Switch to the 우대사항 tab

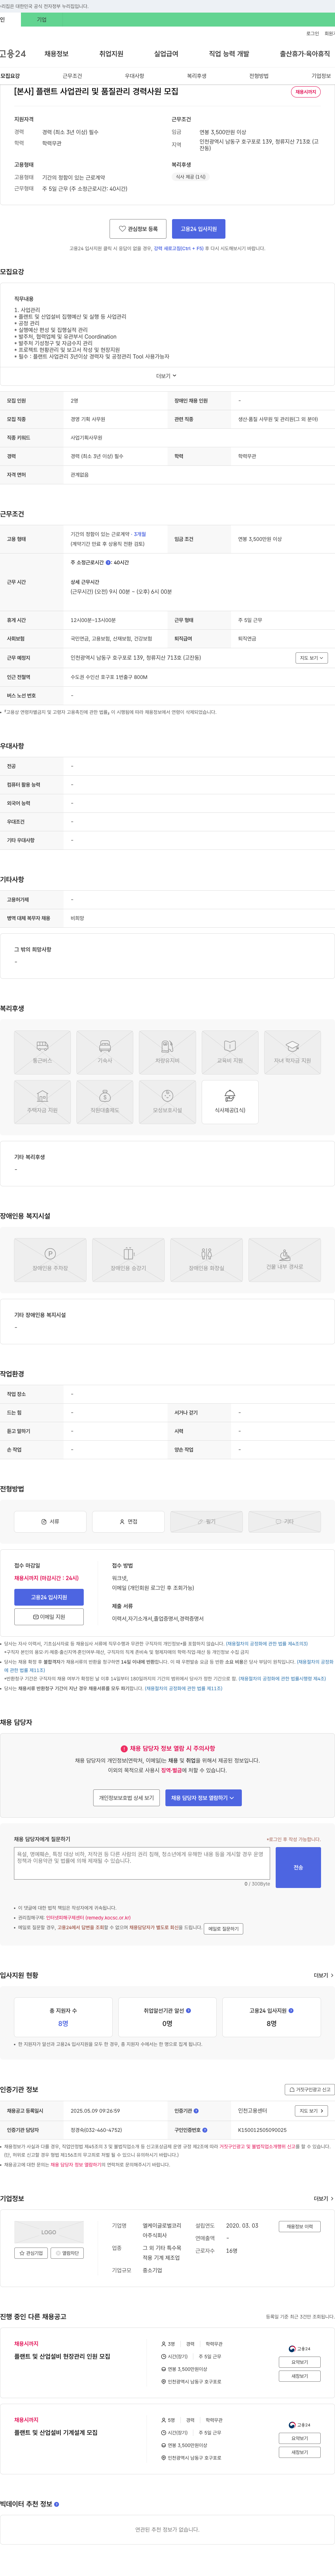tap(134, 76)
